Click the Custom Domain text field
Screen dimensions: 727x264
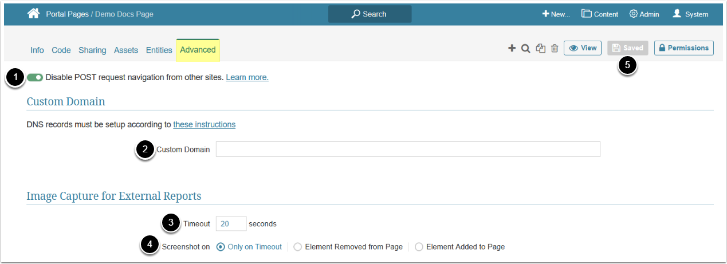[408, 149]
